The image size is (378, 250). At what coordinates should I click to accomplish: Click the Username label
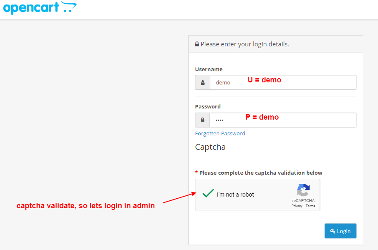pyautogui.click(x=209, y=70)
